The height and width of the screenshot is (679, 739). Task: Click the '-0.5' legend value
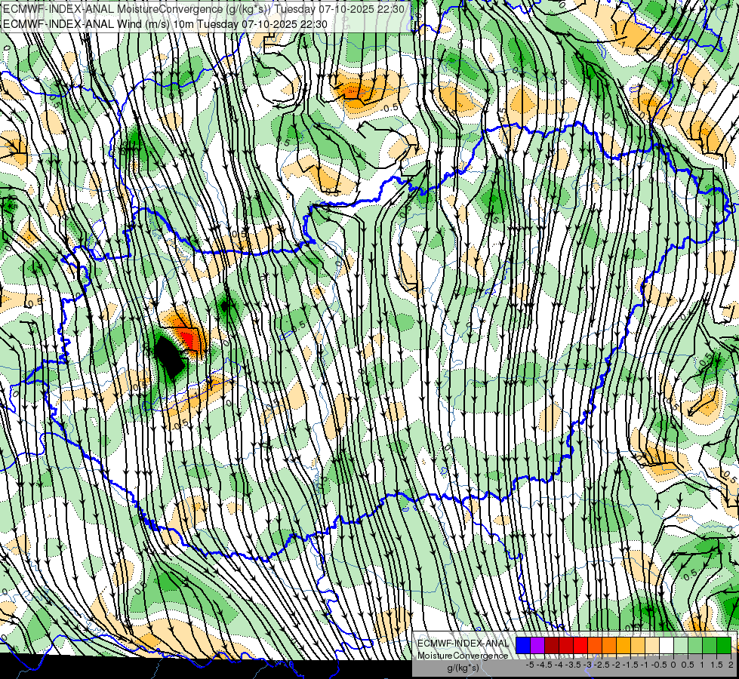tap(659, 665)
